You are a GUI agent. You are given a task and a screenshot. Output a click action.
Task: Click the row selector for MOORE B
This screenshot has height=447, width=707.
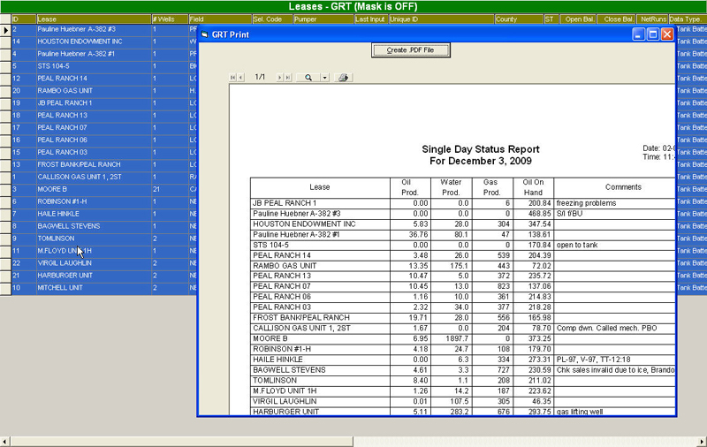5,189
